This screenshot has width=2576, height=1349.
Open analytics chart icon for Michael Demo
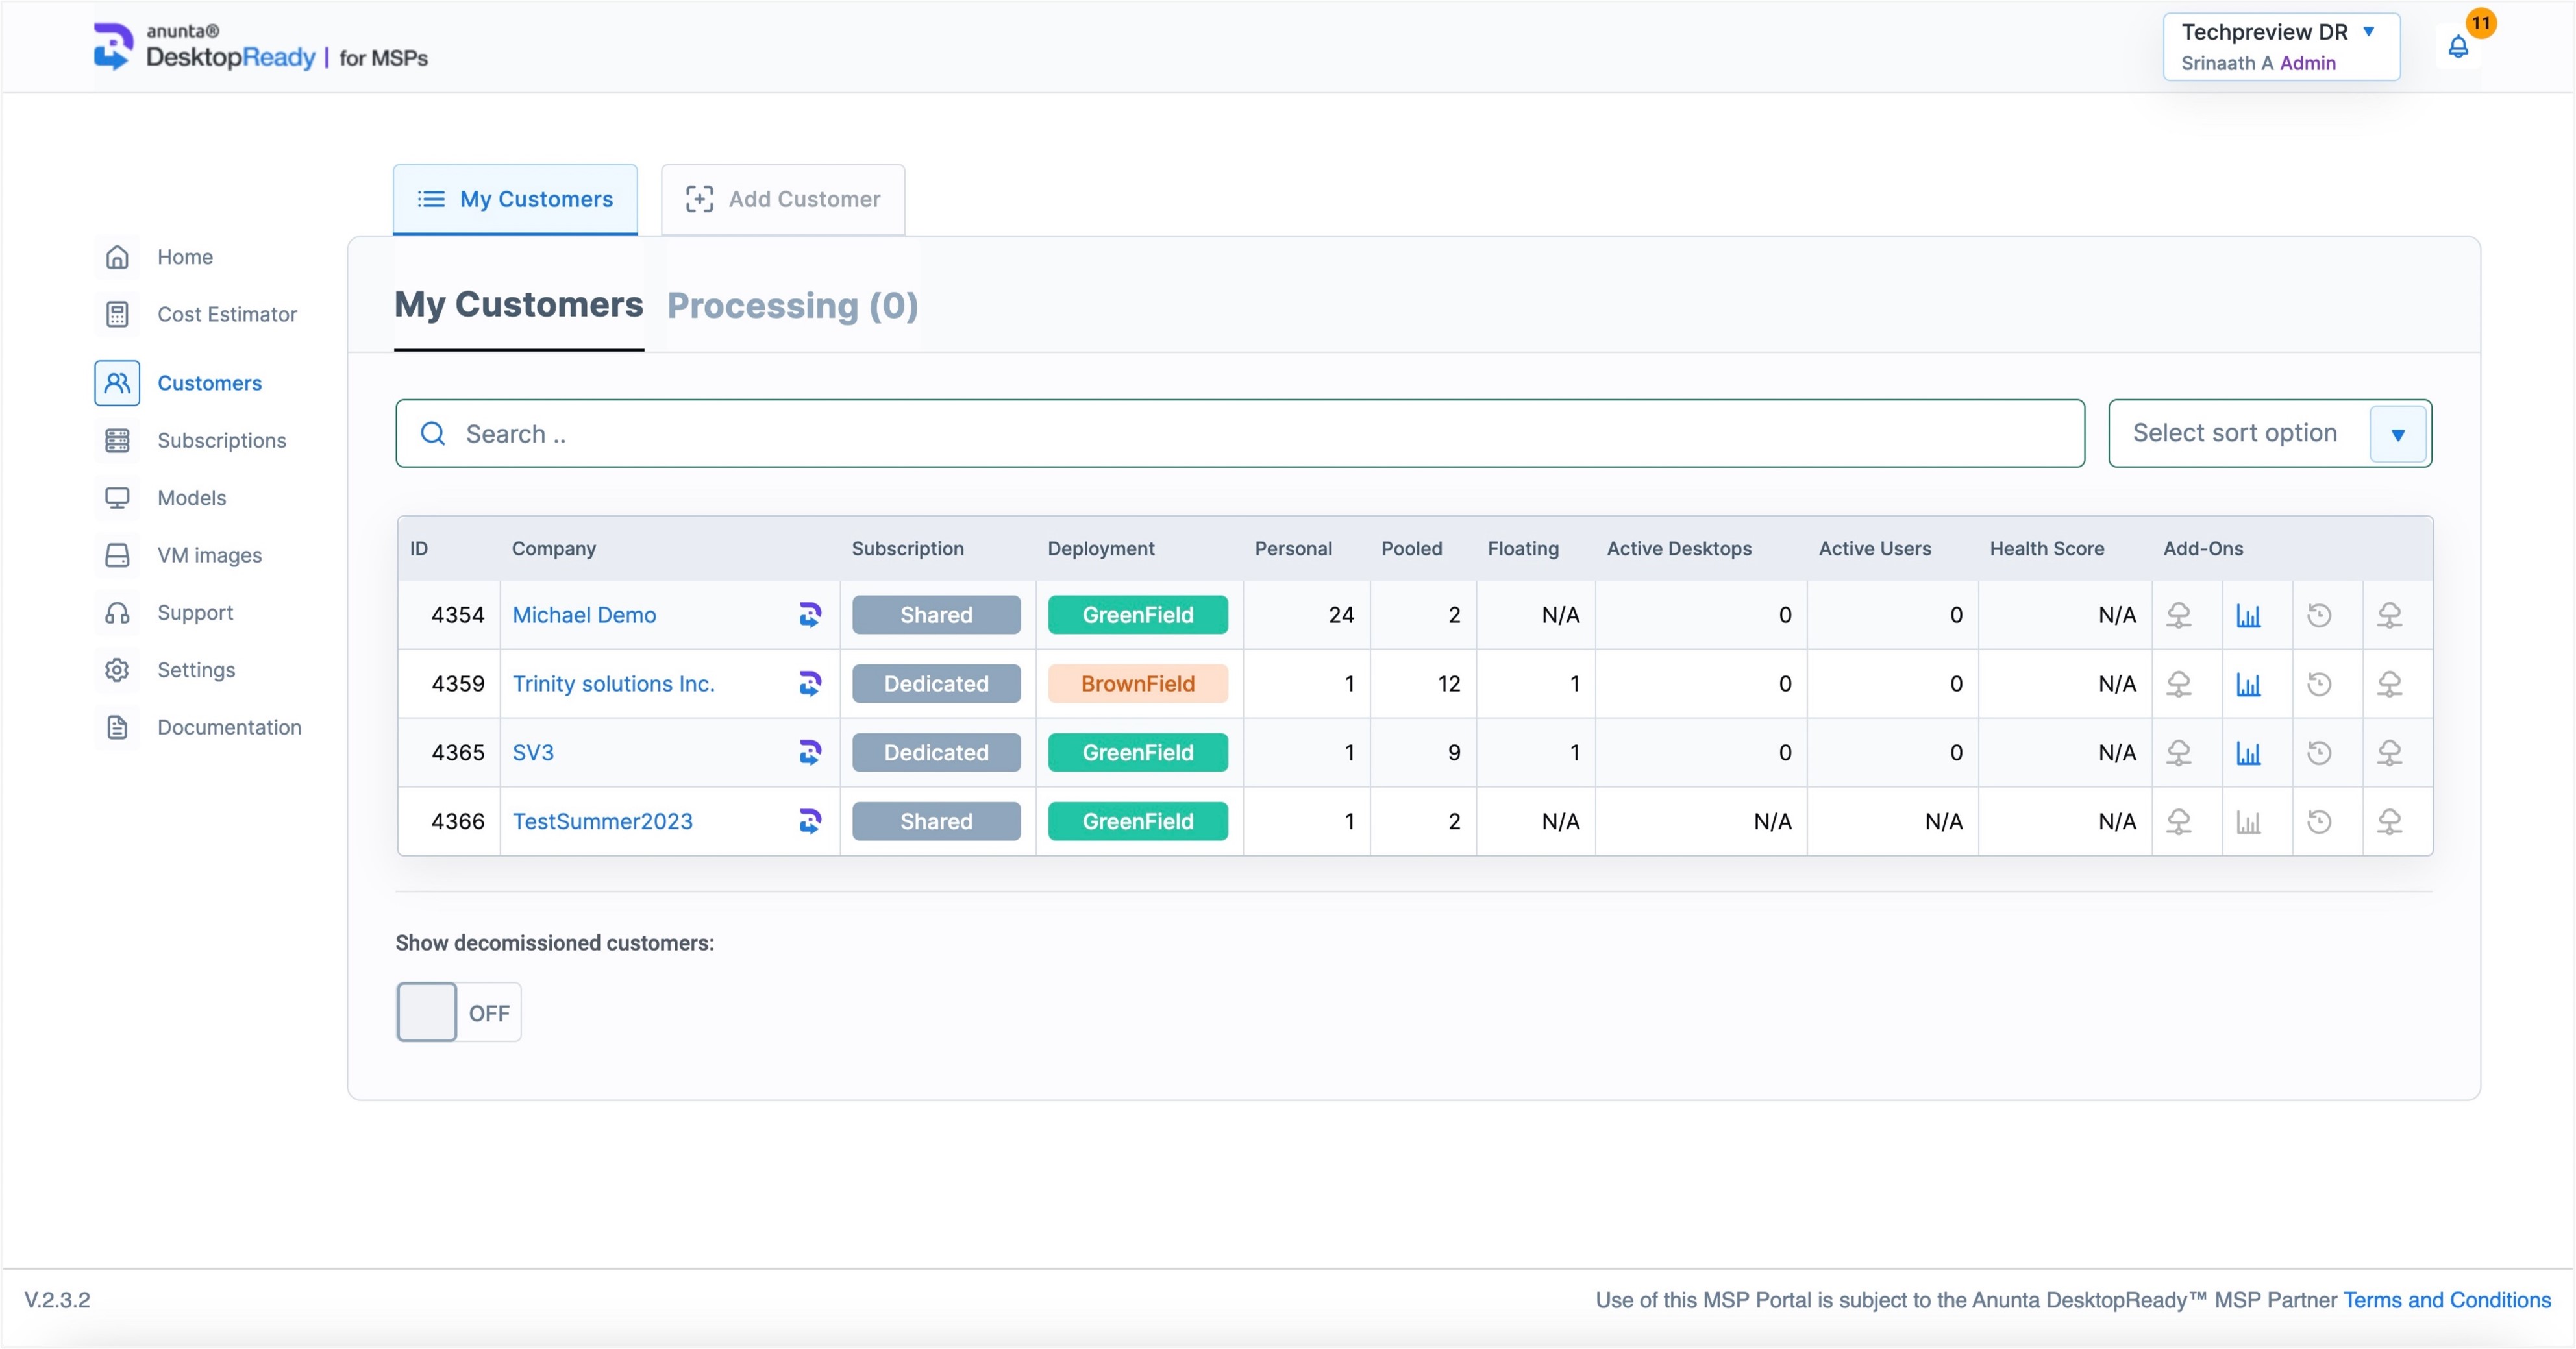(2248, 616)
